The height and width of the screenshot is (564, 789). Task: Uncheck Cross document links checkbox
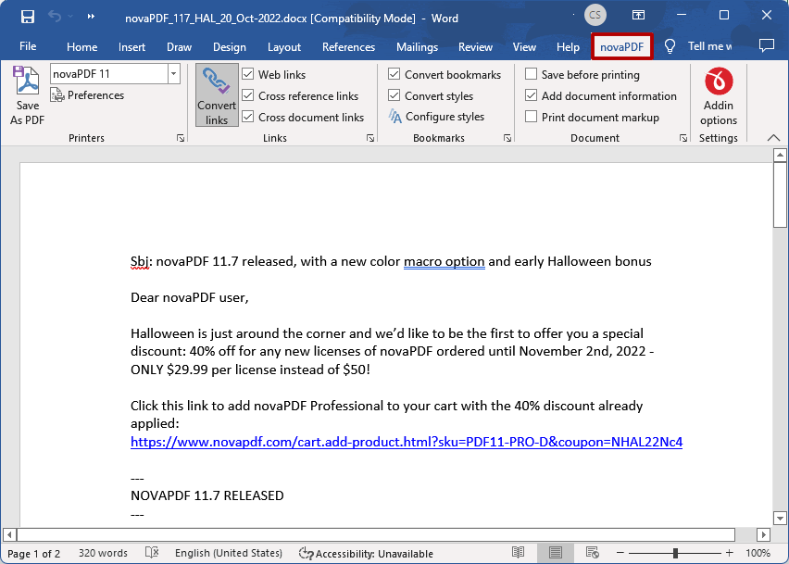[x=248, y=117]
